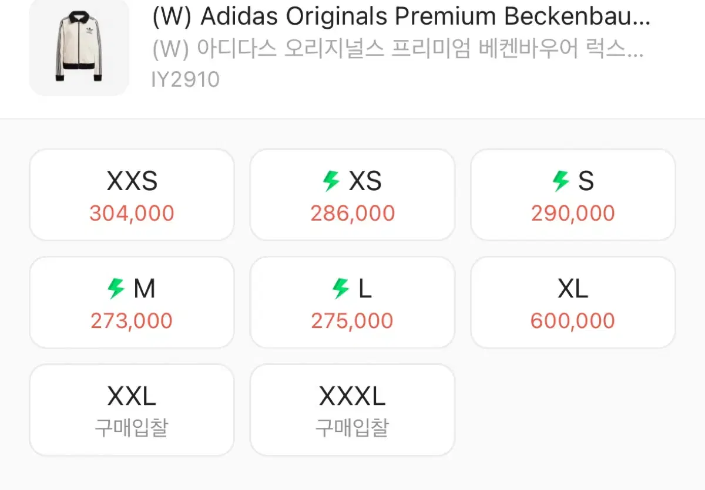
Task: Select size XL priced 600,000
Action: tap(573, 302)
